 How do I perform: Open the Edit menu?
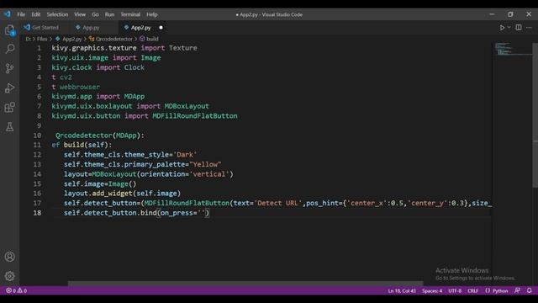point(36,14)
